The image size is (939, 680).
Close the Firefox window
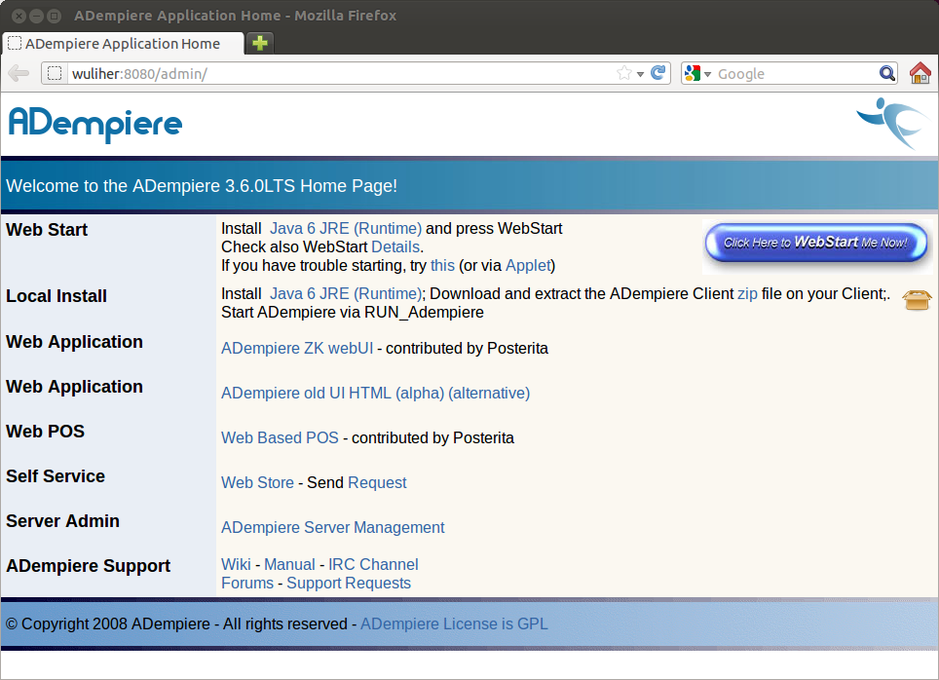(19, 16)
